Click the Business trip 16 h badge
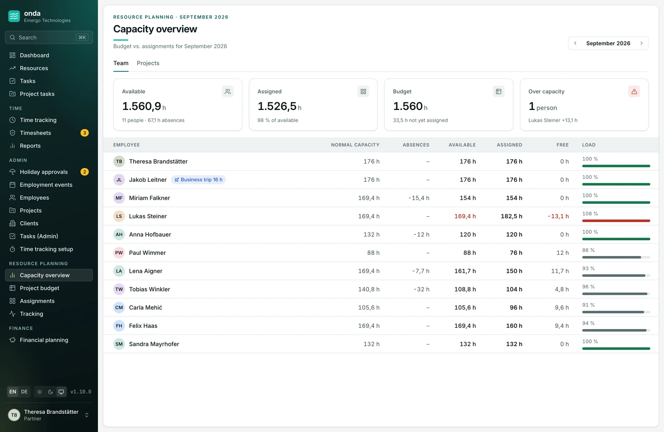 (198, 180)
